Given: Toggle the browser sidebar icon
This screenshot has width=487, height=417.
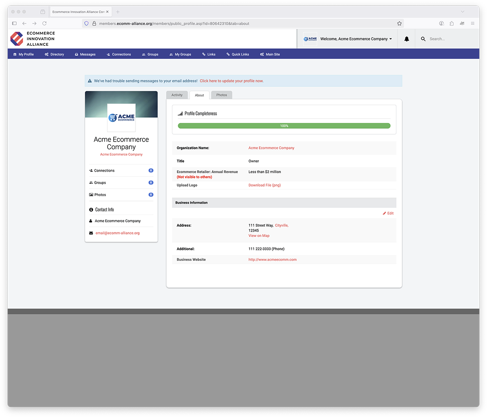Looking at the screenshot, I should 15,24.
